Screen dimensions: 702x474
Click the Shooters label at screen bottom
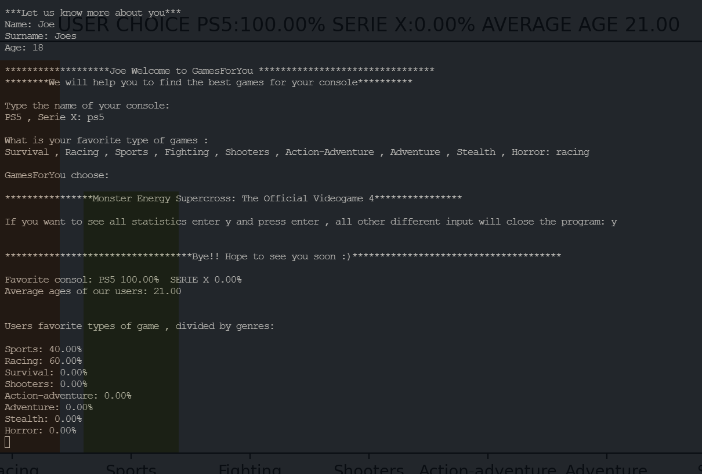(x=368, y=469)
